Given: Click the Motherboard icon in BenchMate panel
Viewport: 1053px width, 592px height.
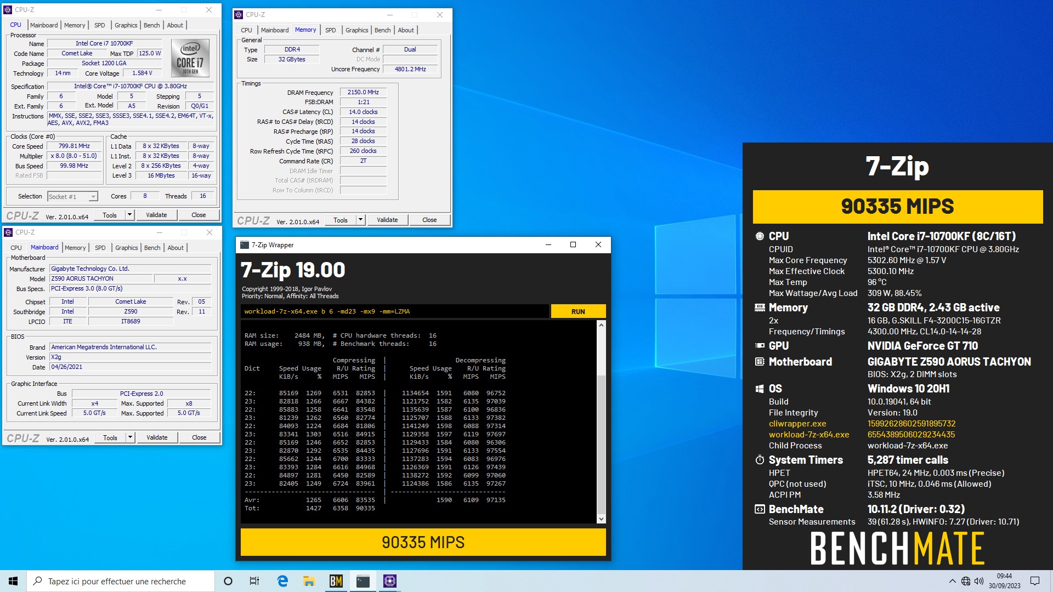Looking at the screenshot, I should tap(760, 362).
